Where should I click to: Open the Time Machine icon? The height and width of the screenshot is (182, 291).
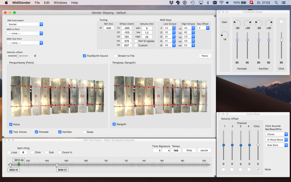pyautogui.click(x=193, y=3)
